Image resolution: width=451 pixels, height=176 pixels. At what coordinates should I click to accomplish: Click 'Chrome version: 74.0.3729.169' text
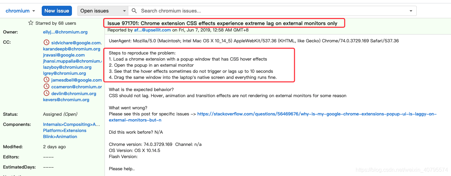[x=140, y=144]
